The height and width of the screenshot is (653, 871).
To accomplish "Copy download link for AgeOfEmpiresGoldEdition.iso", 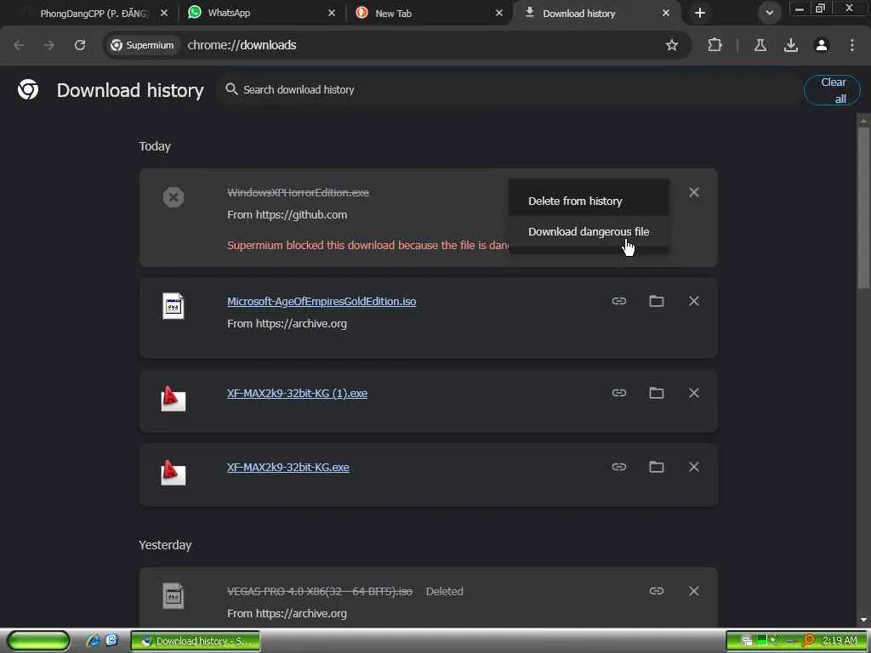I will [619, 301].
